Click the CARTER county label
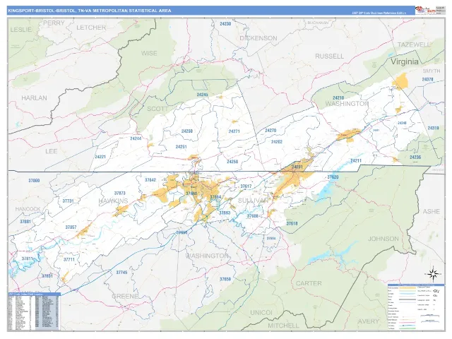452x339 pixels. point(309,283)
